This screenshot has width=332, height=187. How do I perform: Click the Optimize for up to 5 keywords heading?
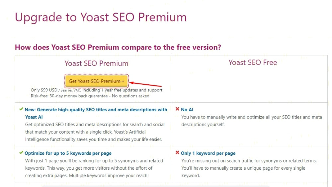point(68,153)
